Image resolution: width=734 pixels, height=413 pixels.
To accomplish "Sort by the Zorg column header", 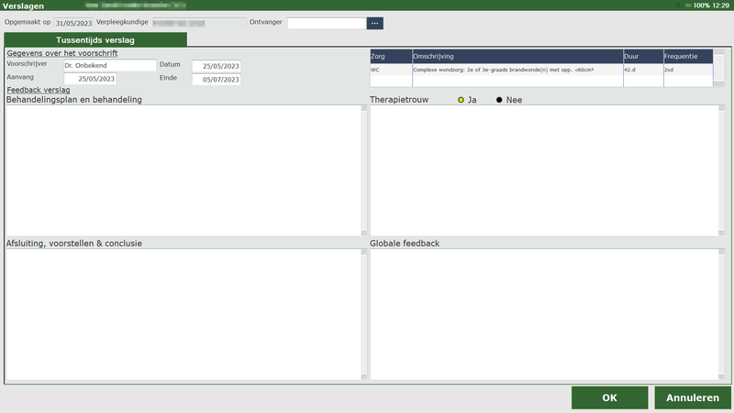I will (391, 56).
